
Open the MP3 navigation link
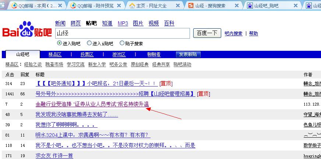(123, 23)
